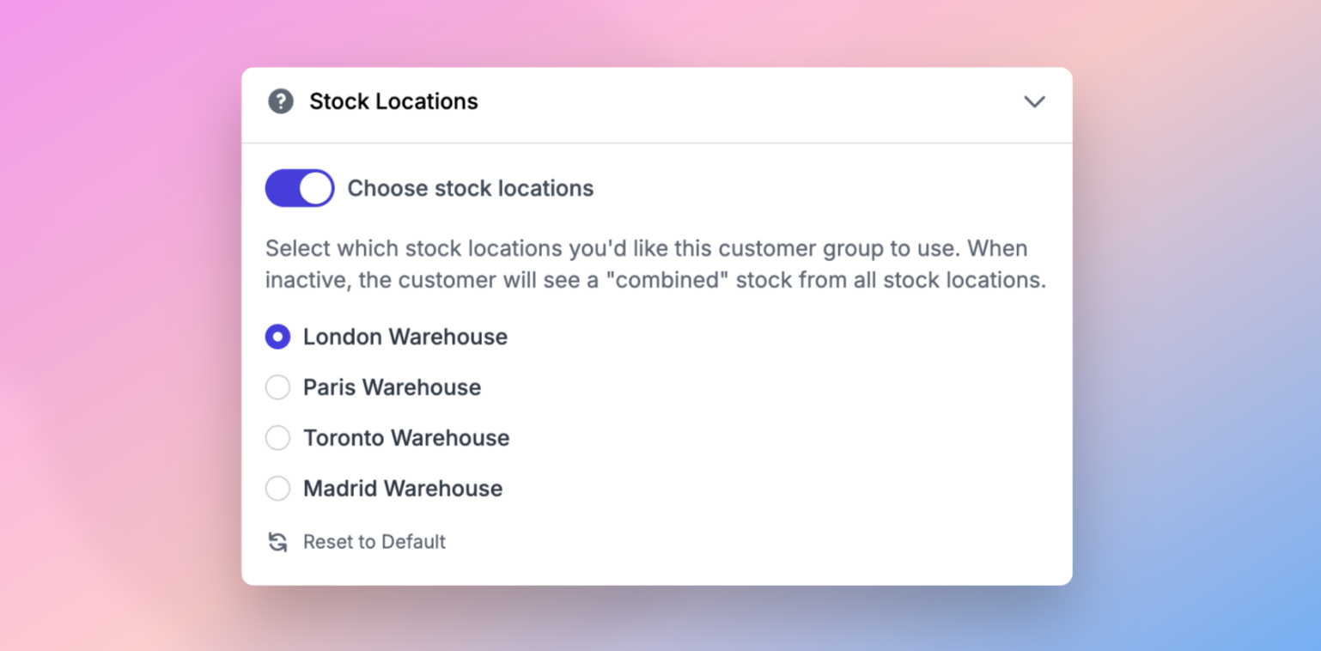Click the descriptive text about combined stock
The height and width of the screenshot is (651, 1321).
[x=655, y=264]
